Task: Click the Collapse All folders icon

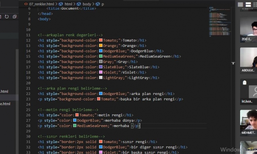Action: (x=14, y=16)
